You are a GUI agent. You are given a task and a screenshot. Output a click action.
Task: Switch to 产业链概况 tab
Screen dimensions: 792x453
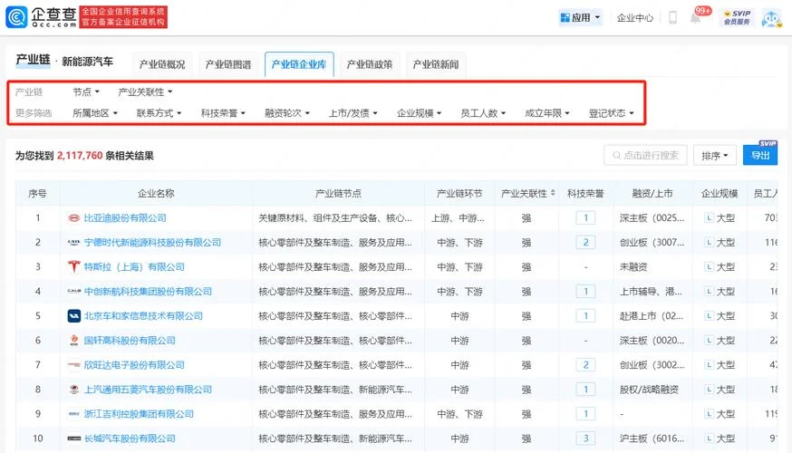(162, 64)
